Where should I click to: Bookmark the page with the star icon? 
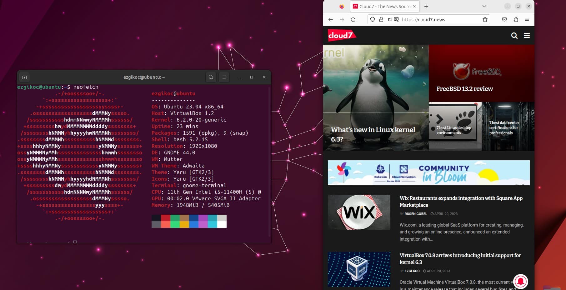(485, 19)
